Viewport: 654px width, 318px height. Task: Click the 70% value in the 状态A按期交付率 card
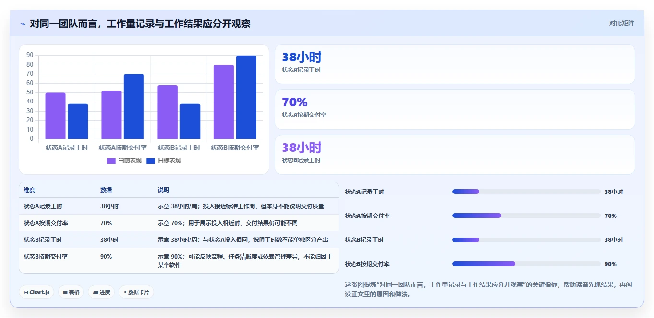click(x=294, y=102)
